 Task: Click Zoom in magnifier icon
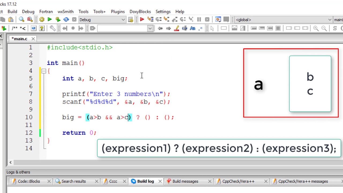click(x=316, y=28)
